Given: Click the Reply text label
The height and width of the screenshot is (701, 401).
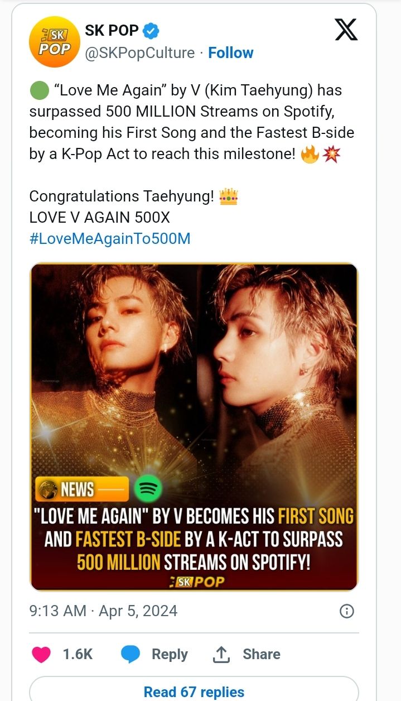Looking at the screenshot, I should [x=170, y=654].
